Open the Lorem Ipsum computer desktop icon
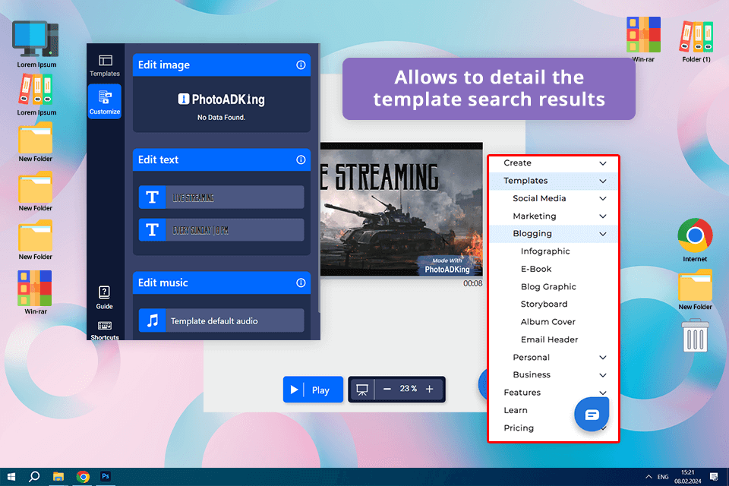This screenshot has width=729, height=486. tap(36, 44)
